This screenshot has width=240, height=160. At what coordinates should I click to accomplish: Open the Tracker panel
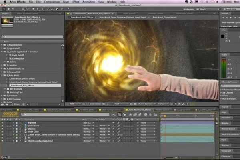[225, 107]
